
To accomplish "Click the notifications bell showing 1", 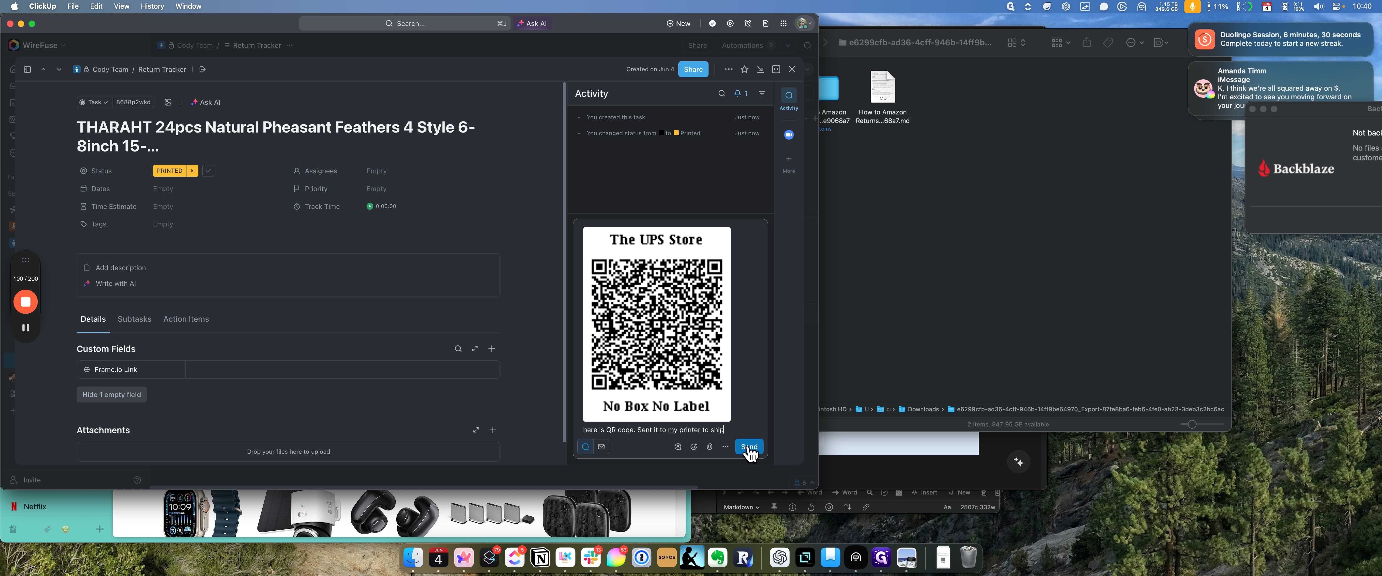I will pyautogui.click(x=741, y=93).
